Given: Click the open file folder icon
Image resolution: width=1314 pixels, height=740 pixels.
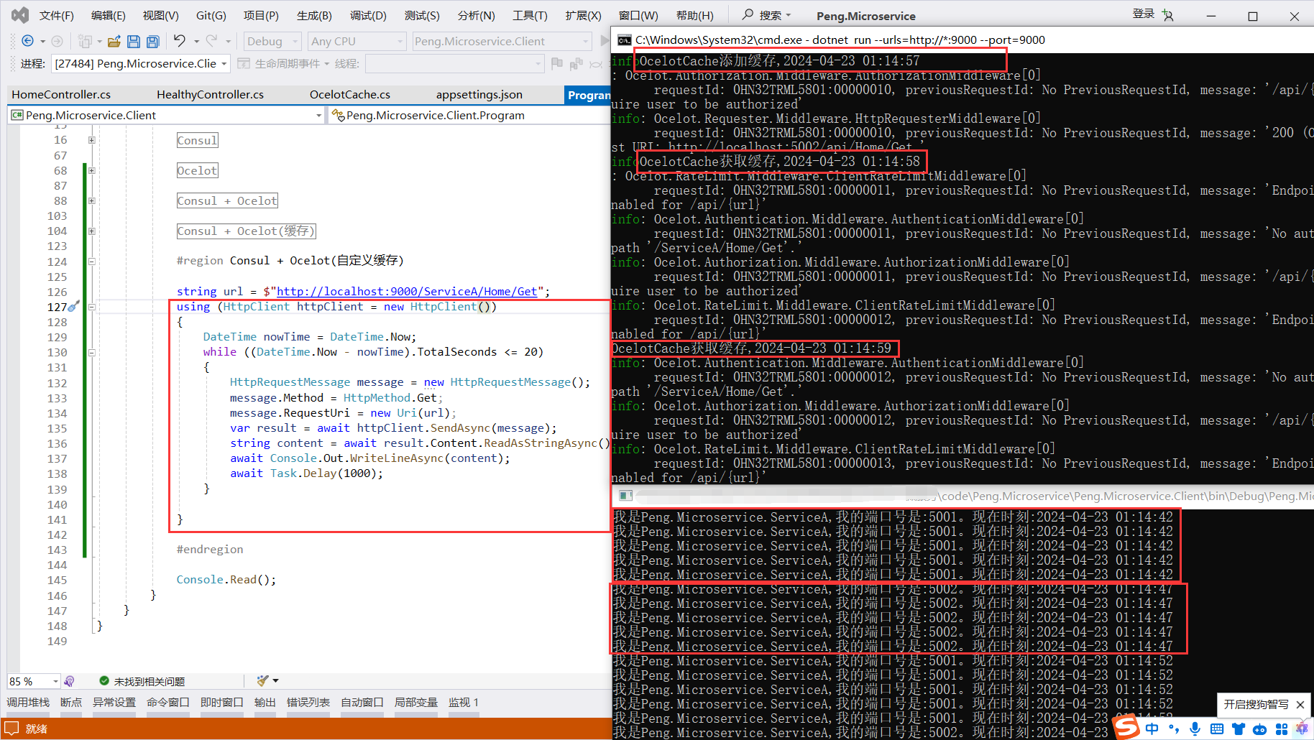Looking at the screenshot, I should (114, 42).
